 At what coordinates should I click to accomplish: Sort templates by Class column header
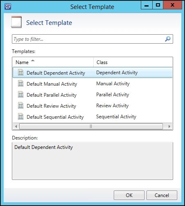(133, 62)
